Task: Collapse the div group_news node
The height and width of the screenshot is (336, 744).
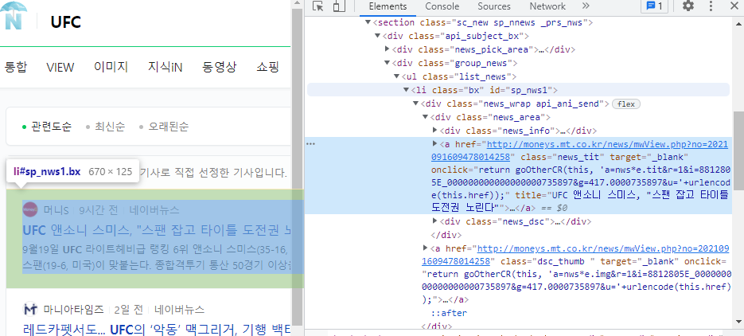Action: 388,63
